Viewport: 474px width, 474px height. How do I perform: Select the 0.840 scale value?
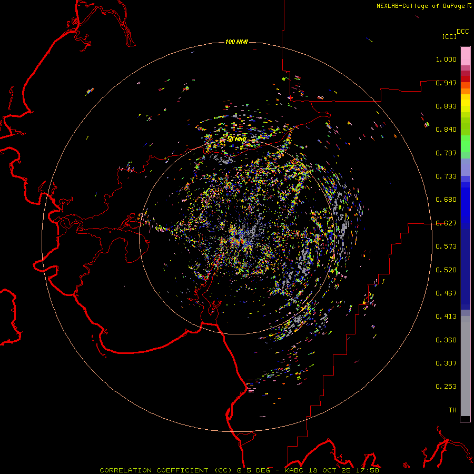446,130
